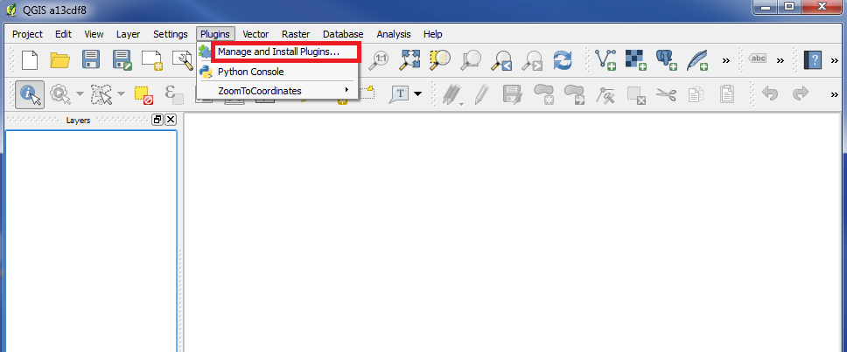
Task: Deselect features from all layers
Action: 143,94
